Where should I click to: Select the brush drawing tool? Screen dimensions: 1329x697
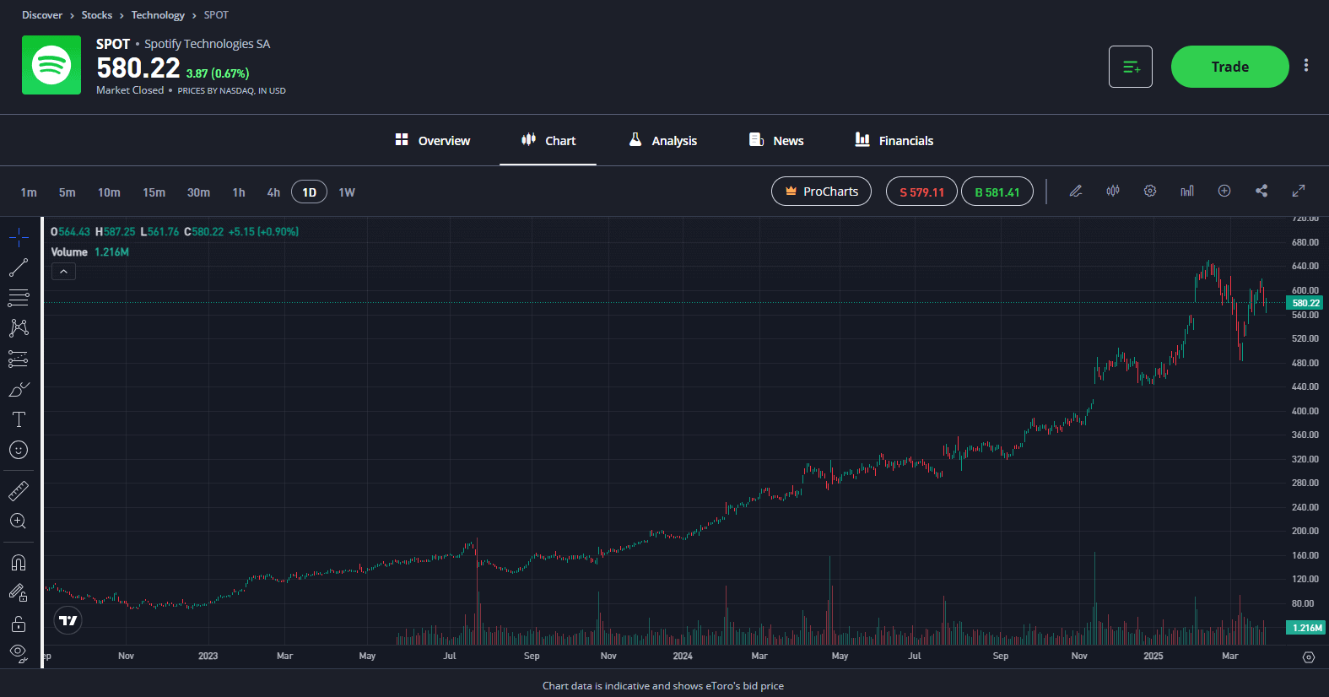pyautogui.click(x=19, y=389)
